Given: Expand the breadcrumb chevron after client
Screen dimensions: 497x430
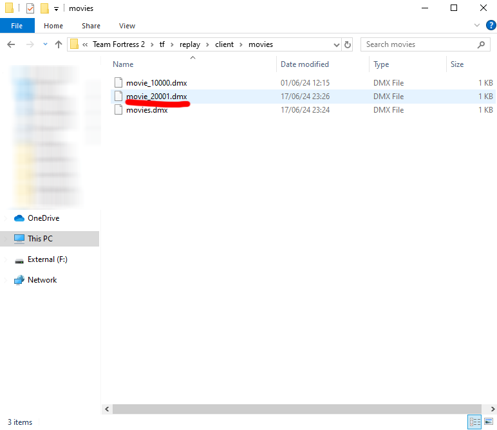Looking at the screenshot, I should pos(241,44).
